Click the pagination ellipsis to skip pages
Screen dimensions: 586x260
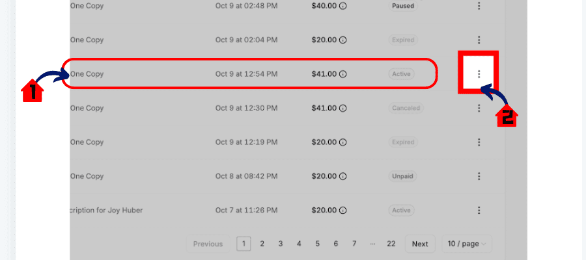click(x=372, y=244)
